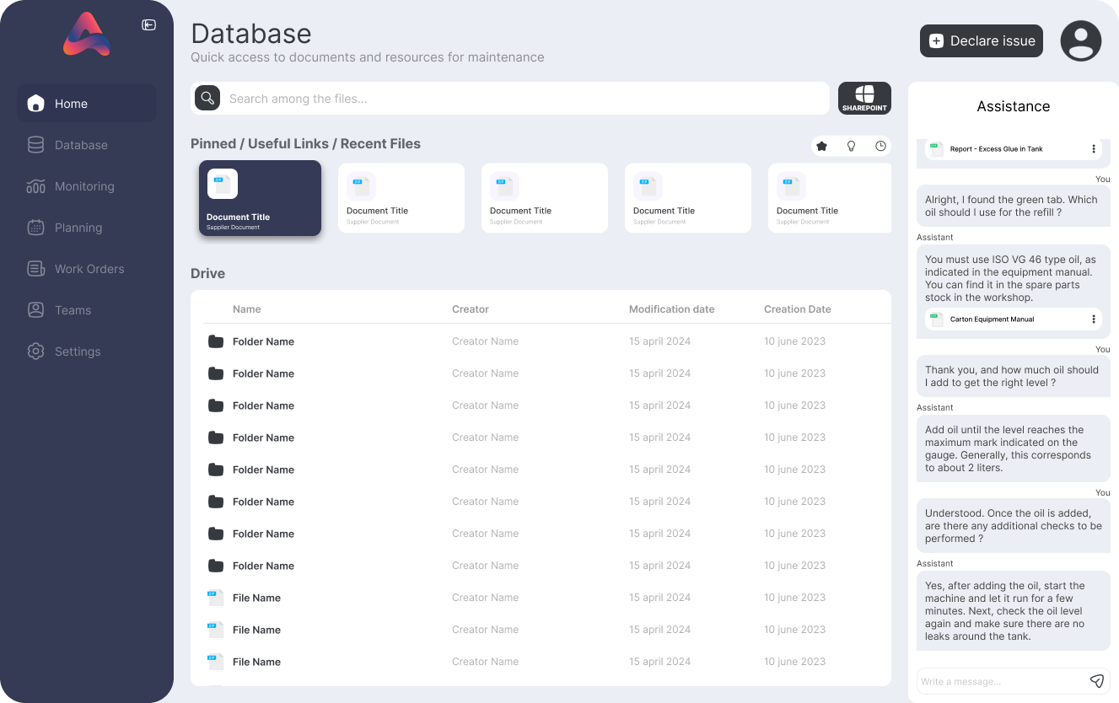Send the chat message
Viewport: 1119px width, 703px height.
click(x=1097, y=681)
